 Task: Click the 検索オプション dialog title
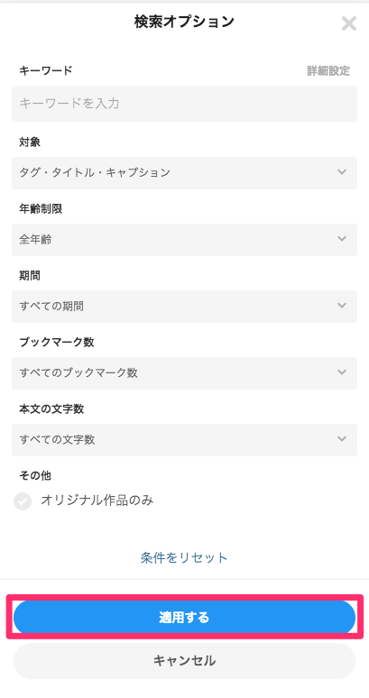point(184,22)
